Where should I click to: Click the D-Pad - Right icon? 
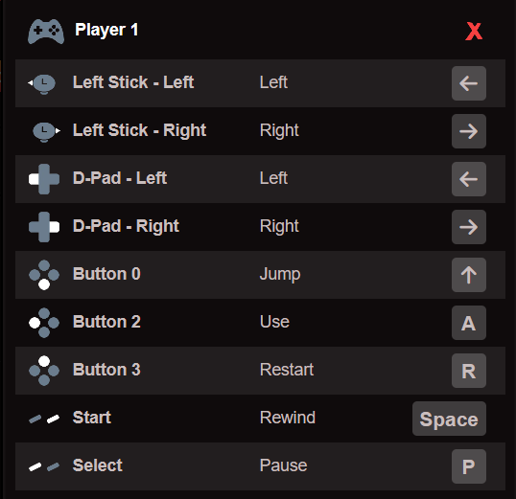44,227
